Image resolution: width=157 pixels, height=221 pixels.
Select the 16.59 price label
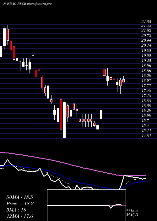[146, 105]
